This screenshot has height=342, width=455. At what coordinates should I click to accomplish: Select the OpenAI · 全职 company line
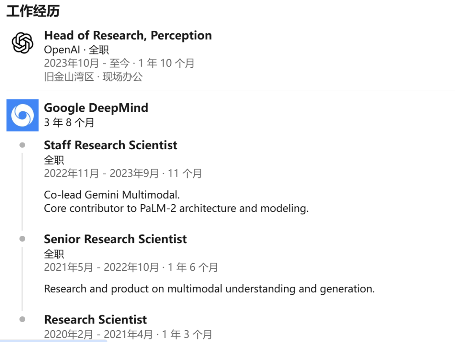76,50
